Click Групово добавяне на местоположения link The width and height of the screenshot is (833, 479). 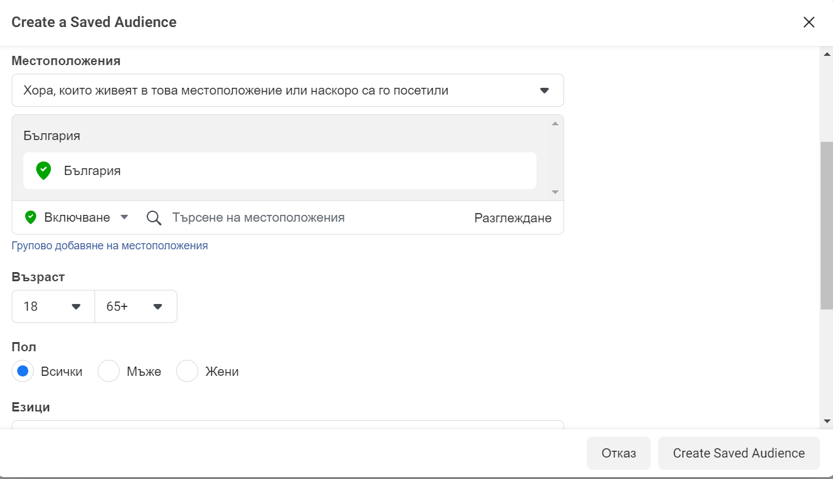click(110, 245)
